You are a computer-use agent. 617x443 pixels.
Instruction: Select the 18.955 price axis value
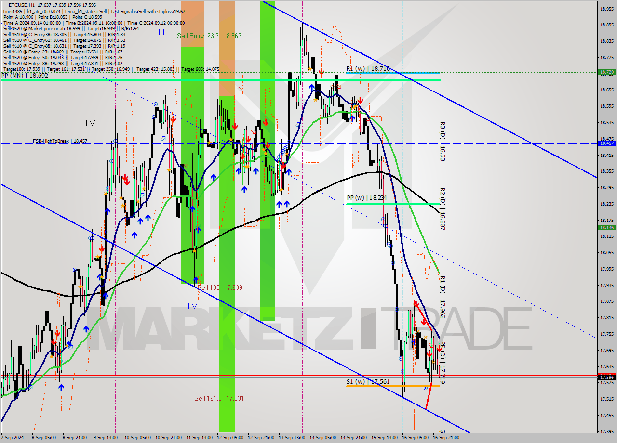pos(606,9)
